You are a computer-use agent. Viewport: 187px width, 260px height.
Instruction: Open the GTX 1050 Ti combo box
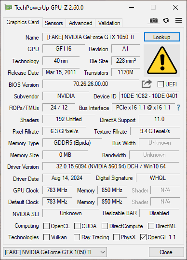pos(55,252)
